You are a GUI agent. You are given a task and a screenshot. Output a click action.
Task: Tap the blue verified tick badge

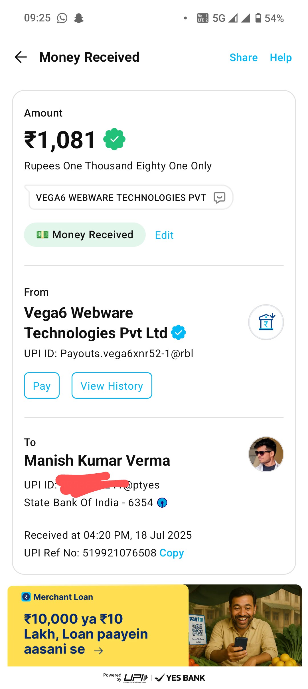[179, 333]
